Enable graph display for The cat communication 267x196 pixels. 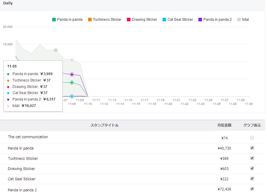(x=252, y=138)
